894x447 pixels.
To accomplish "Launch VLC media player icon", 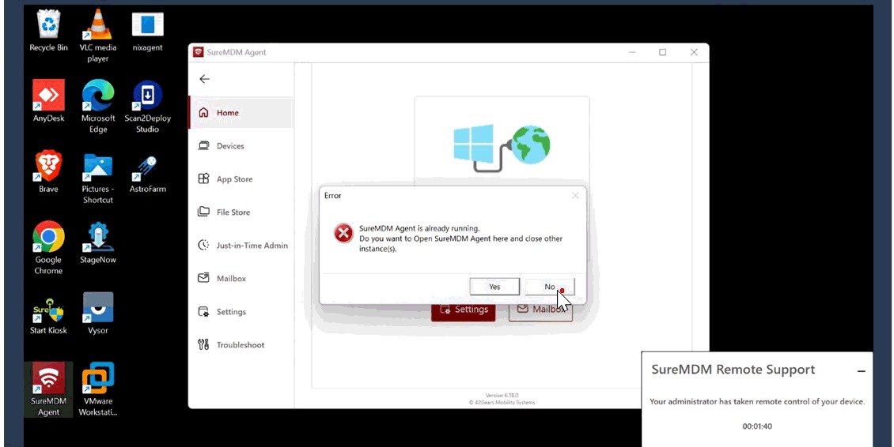I will click(98, 25).
